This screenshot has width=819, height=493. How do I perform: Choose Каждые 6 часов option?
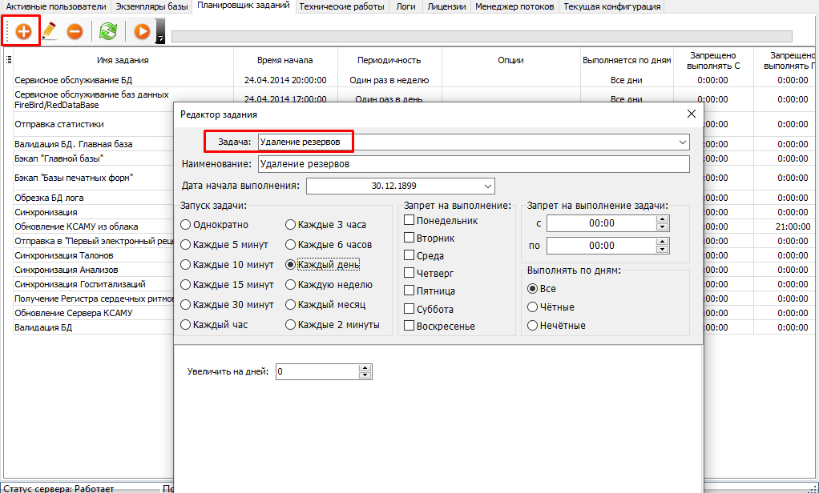coord(329,245)
